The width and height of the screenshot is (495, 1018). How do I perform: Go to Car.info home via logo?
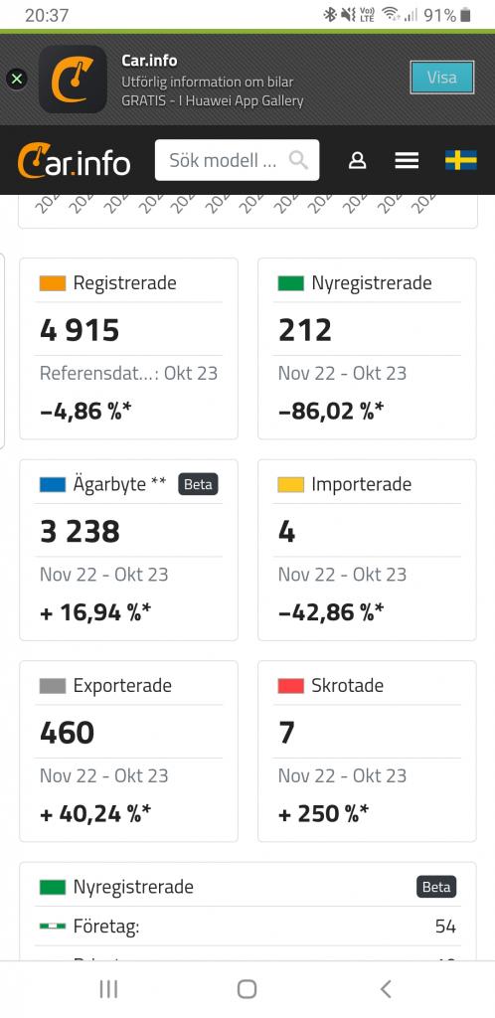(x=74, y=160)
